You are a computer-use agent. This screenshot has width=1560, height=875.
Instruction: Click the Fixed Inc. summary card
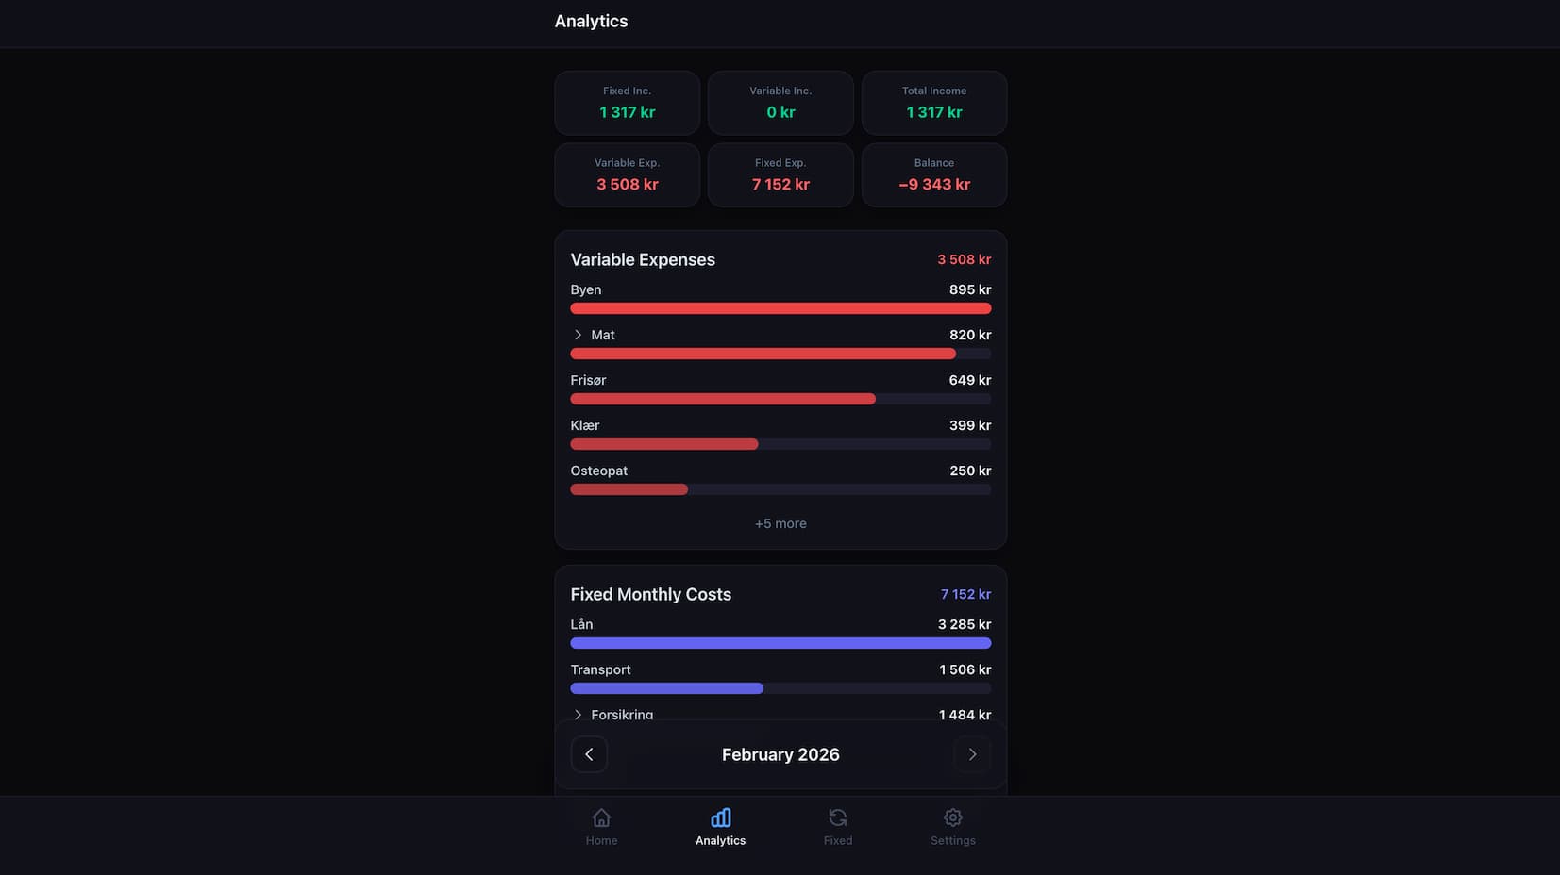coord(627,103)
